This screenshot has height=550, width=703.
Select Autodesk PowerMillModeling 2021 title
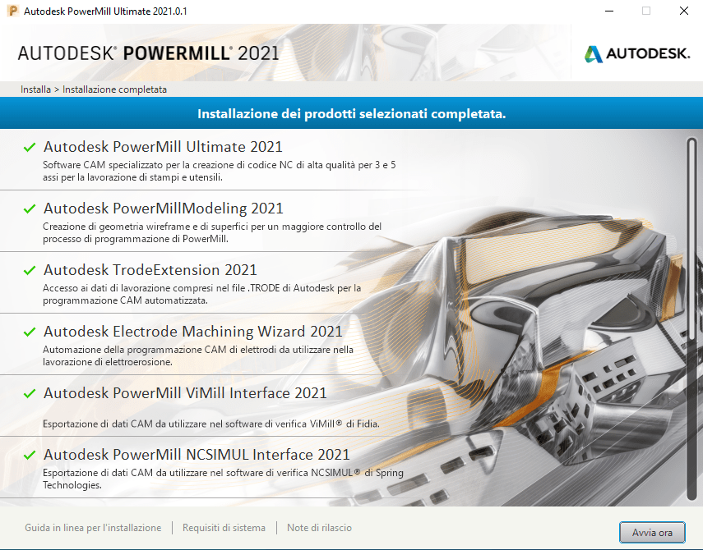pos(163,209)
